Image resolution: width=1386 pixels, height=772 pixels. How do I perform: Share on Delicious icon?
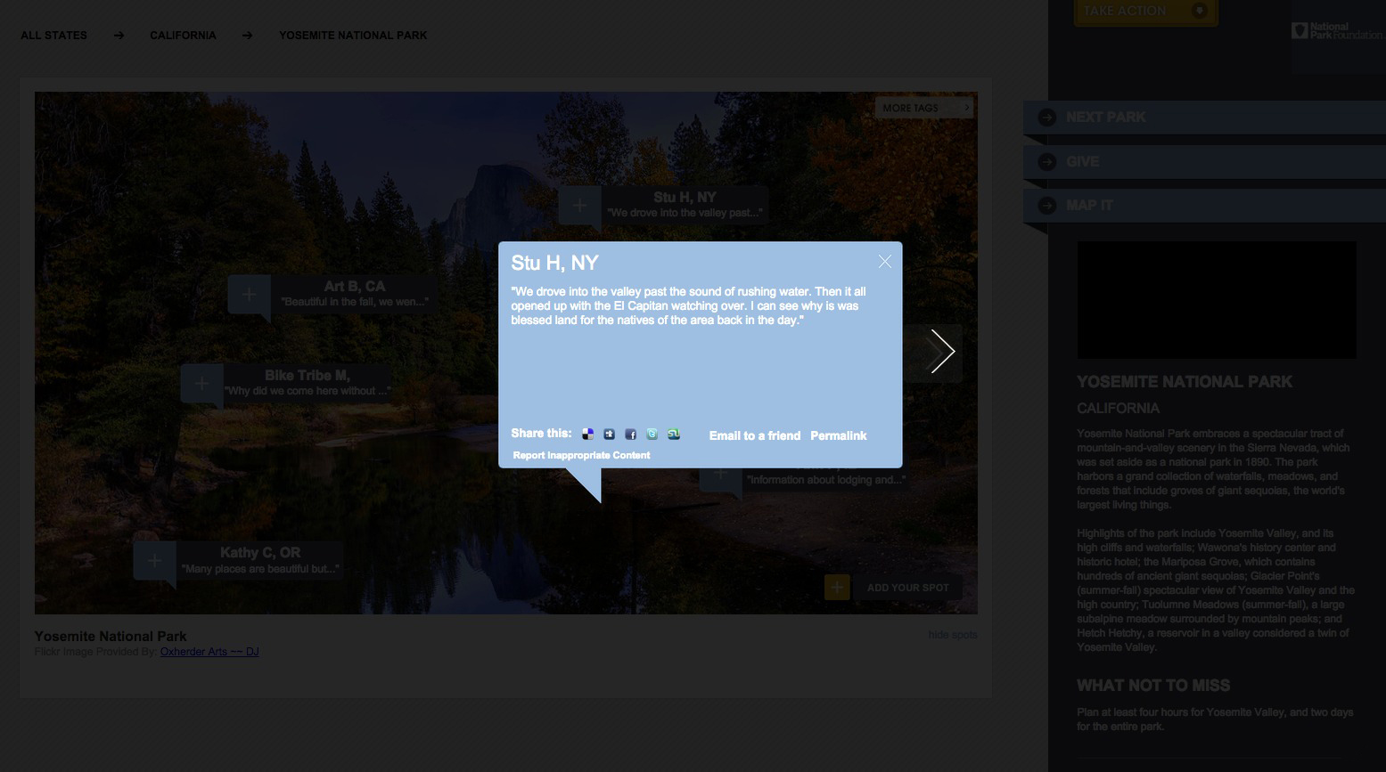click(x=587, y=435)
